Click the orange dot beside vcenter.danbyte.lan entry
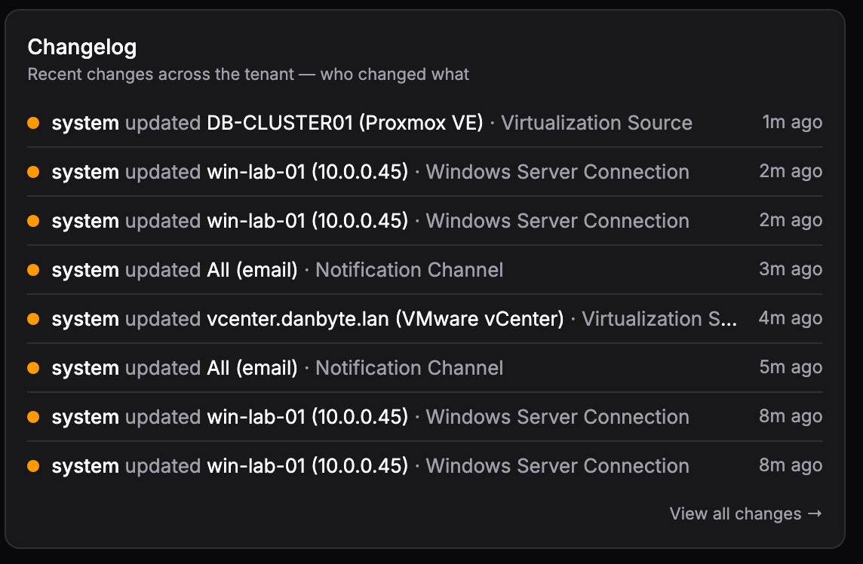 [x=33, y=319]
